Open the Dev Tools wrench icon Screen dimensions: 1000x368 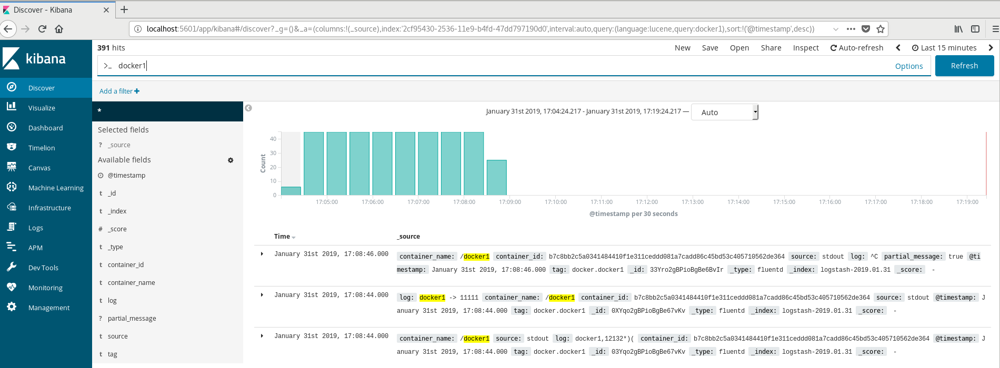(x=12, y=267)
